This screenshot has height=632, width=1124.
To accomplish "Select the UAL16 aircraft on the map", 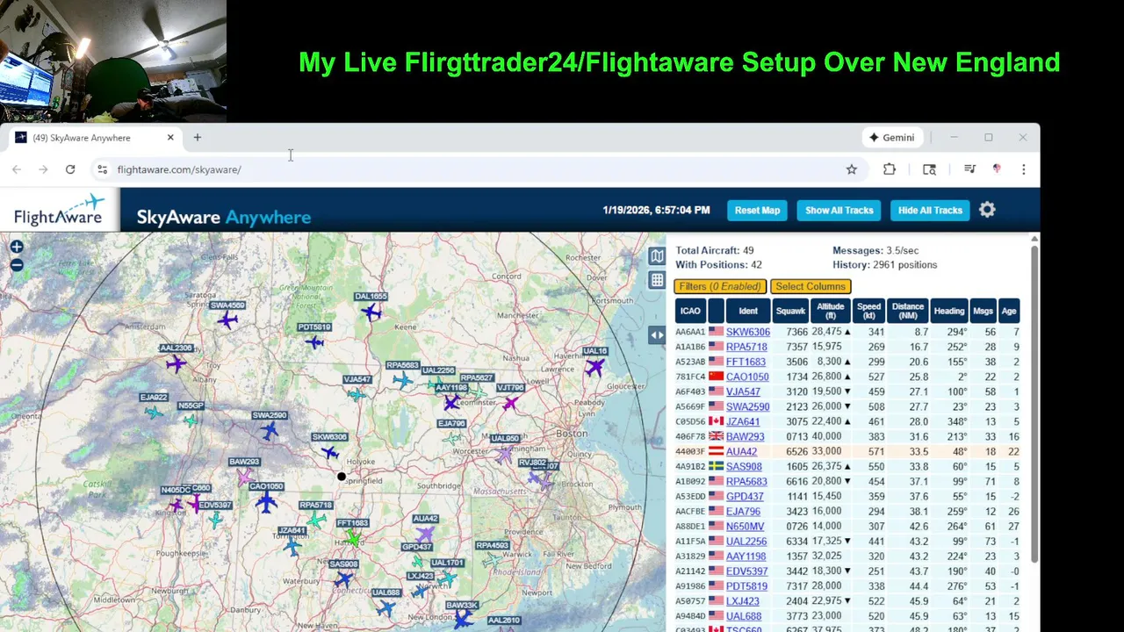I will click(596, 365).
